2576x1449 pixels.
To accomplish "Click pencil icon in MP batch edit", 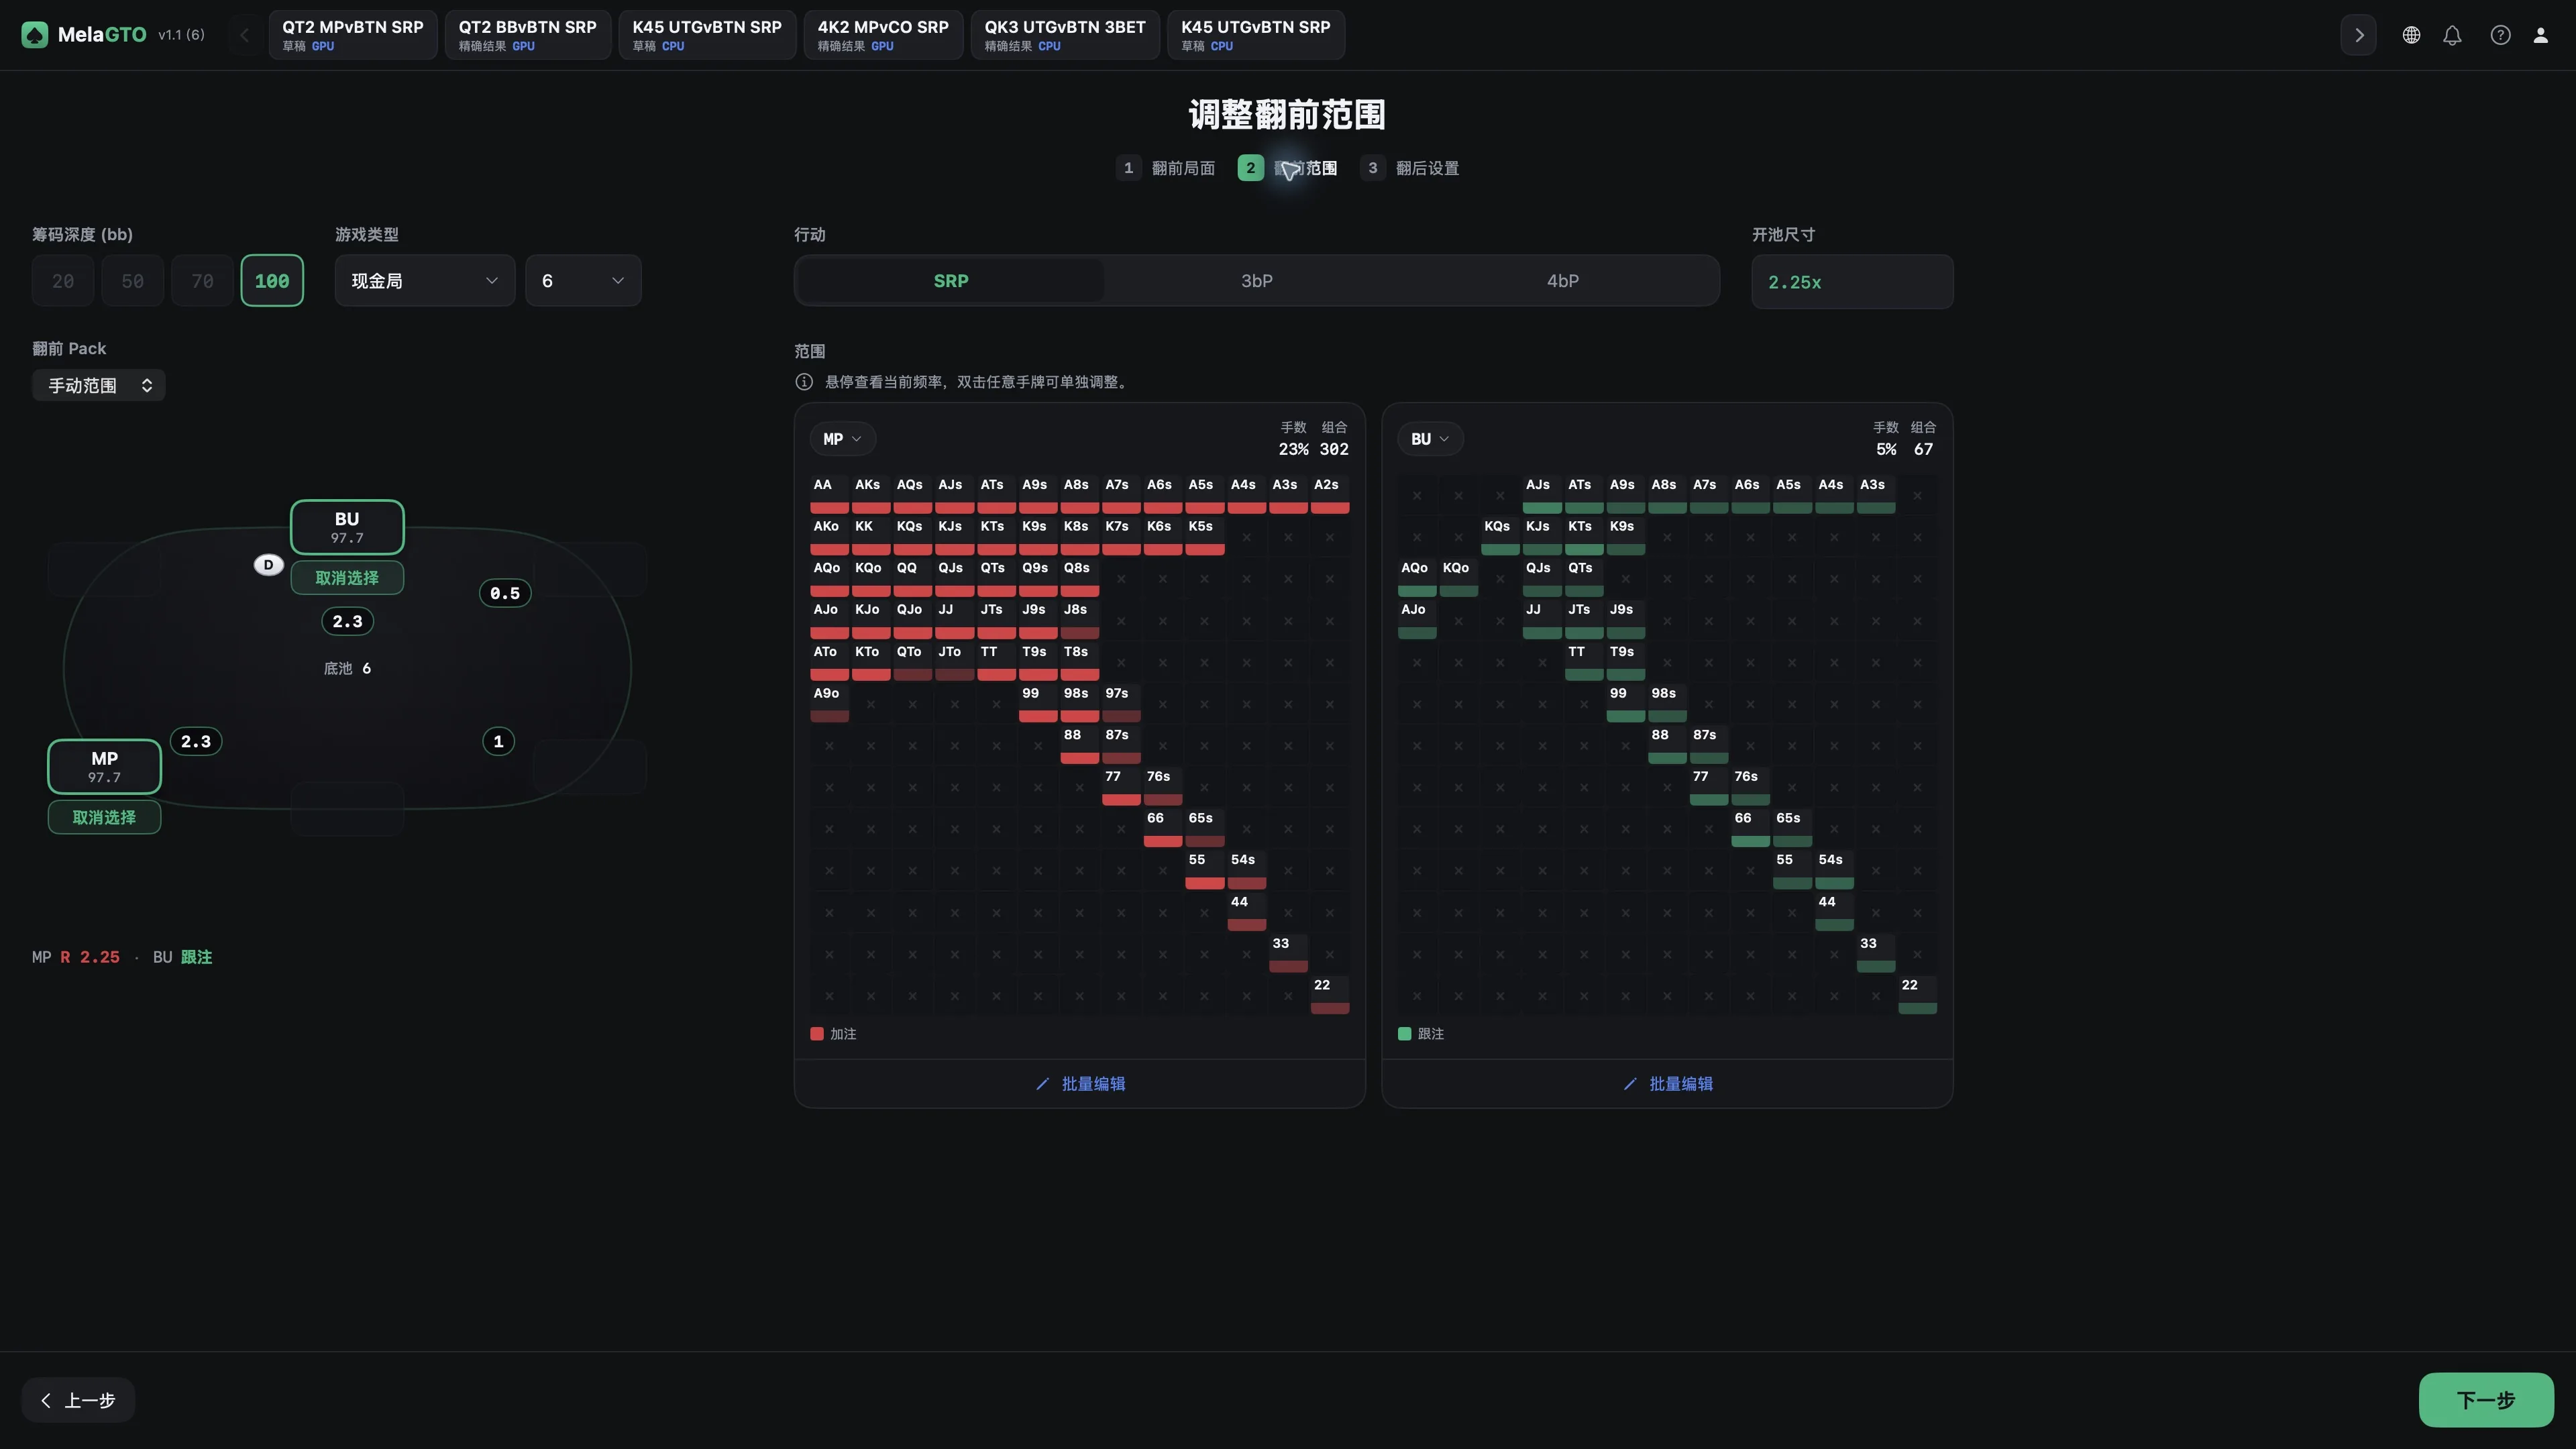I will [1042, 1084].
